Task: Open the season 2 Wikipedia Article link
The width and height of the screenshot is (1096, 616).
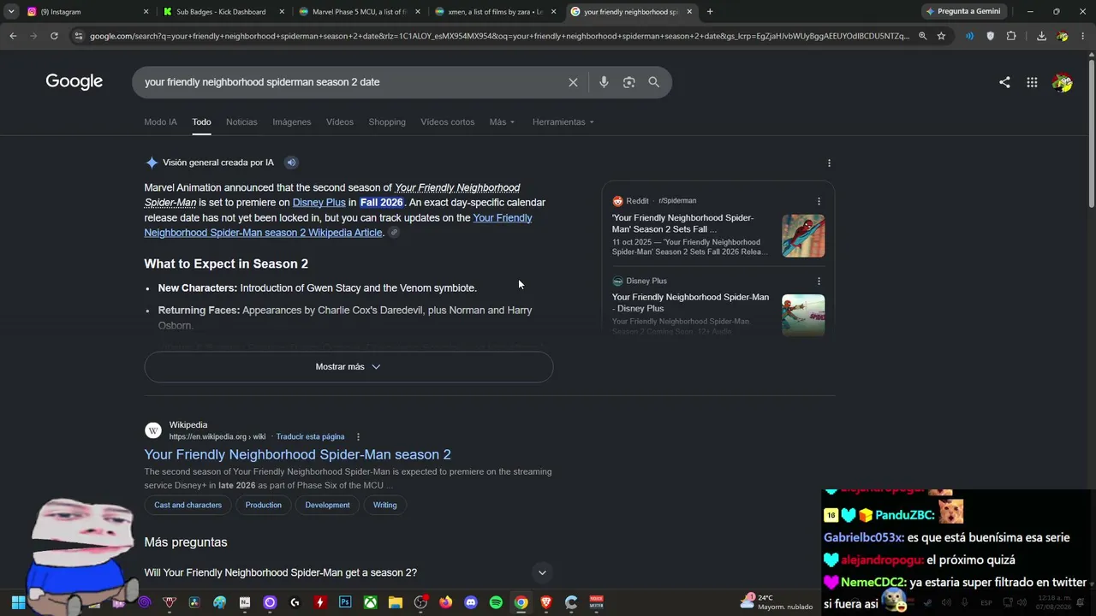Action: (x=338, y=225)
